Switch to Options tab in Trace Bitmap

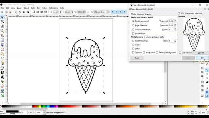140,14
